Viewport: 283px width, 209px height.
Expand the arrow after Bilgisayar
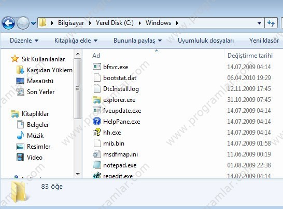(x=90, y=23)
